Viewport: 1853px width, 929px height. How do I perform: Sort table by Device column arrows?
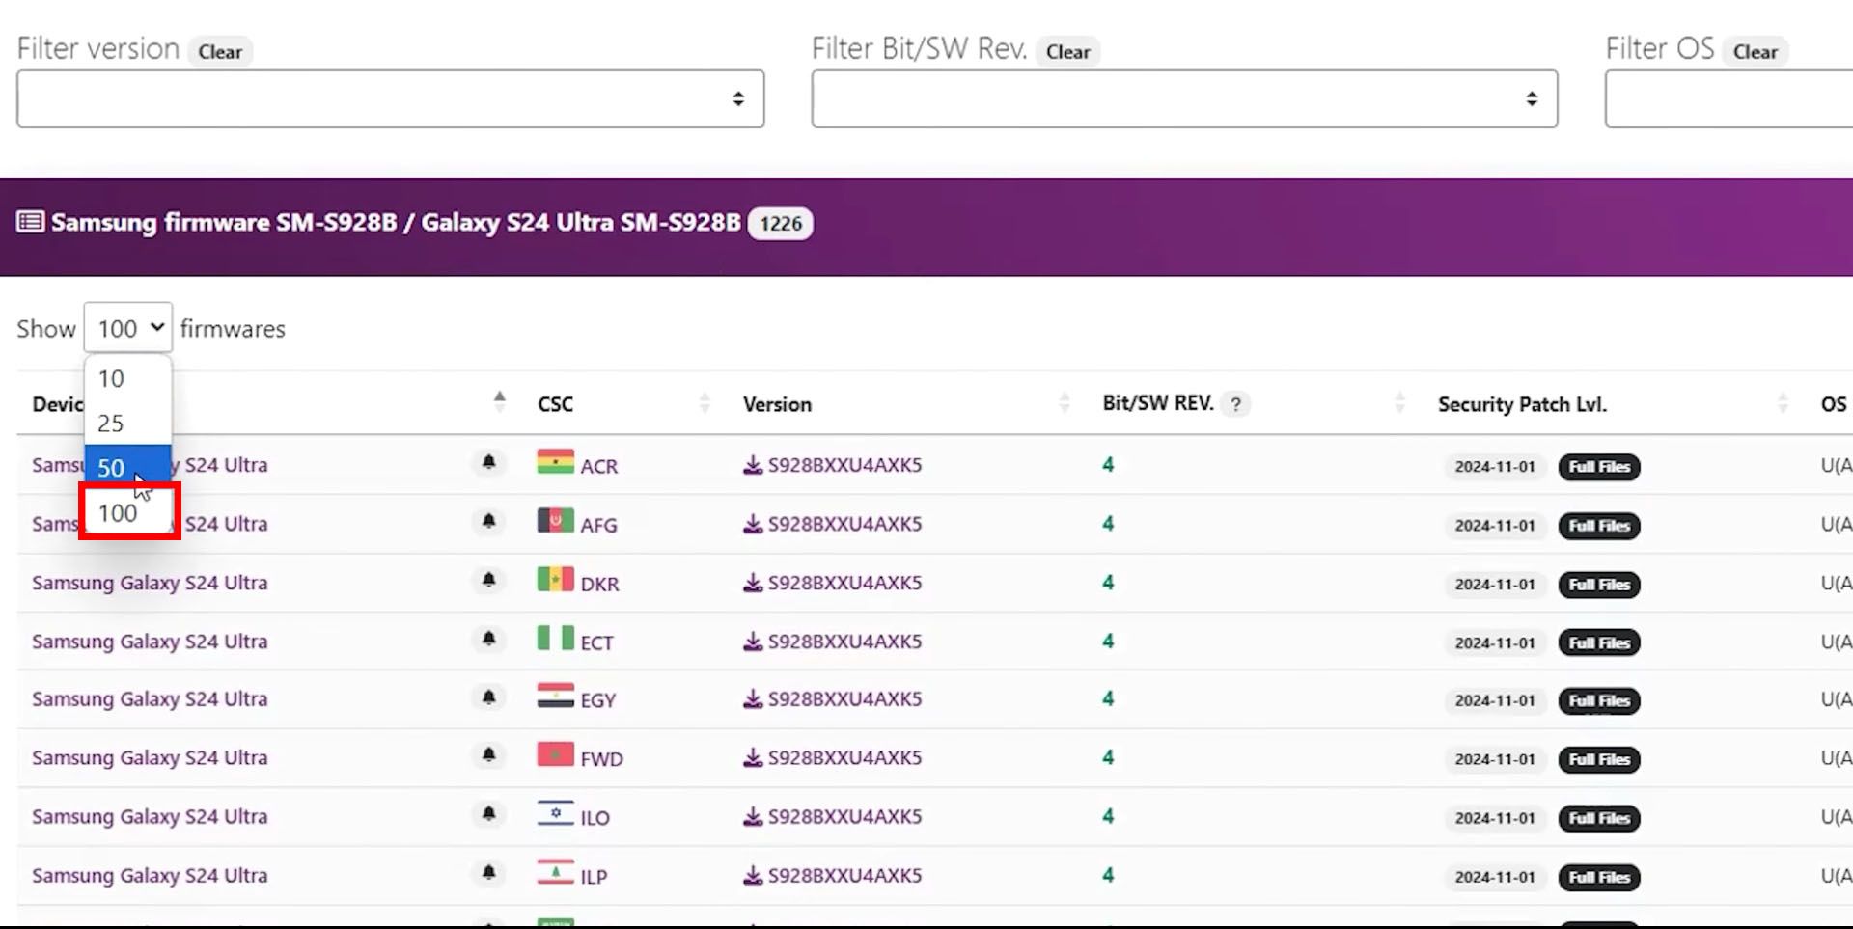pos(499,402)
